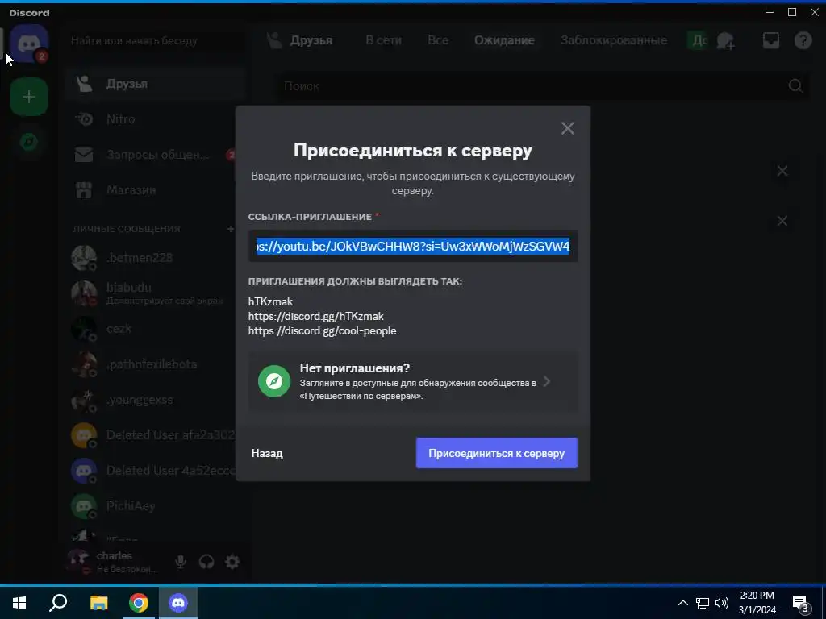Open Магазин in the sidebar
This screenshot has height=619, width=826.
[156, 189]
